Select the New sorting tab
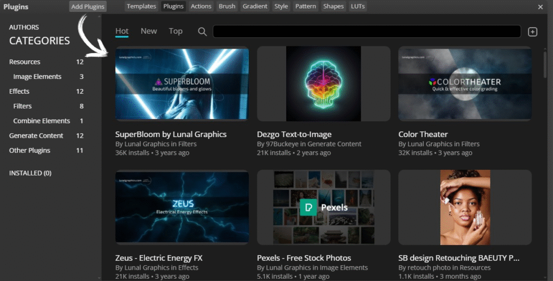The image size is (553, 281). click(x=148, y=31)
